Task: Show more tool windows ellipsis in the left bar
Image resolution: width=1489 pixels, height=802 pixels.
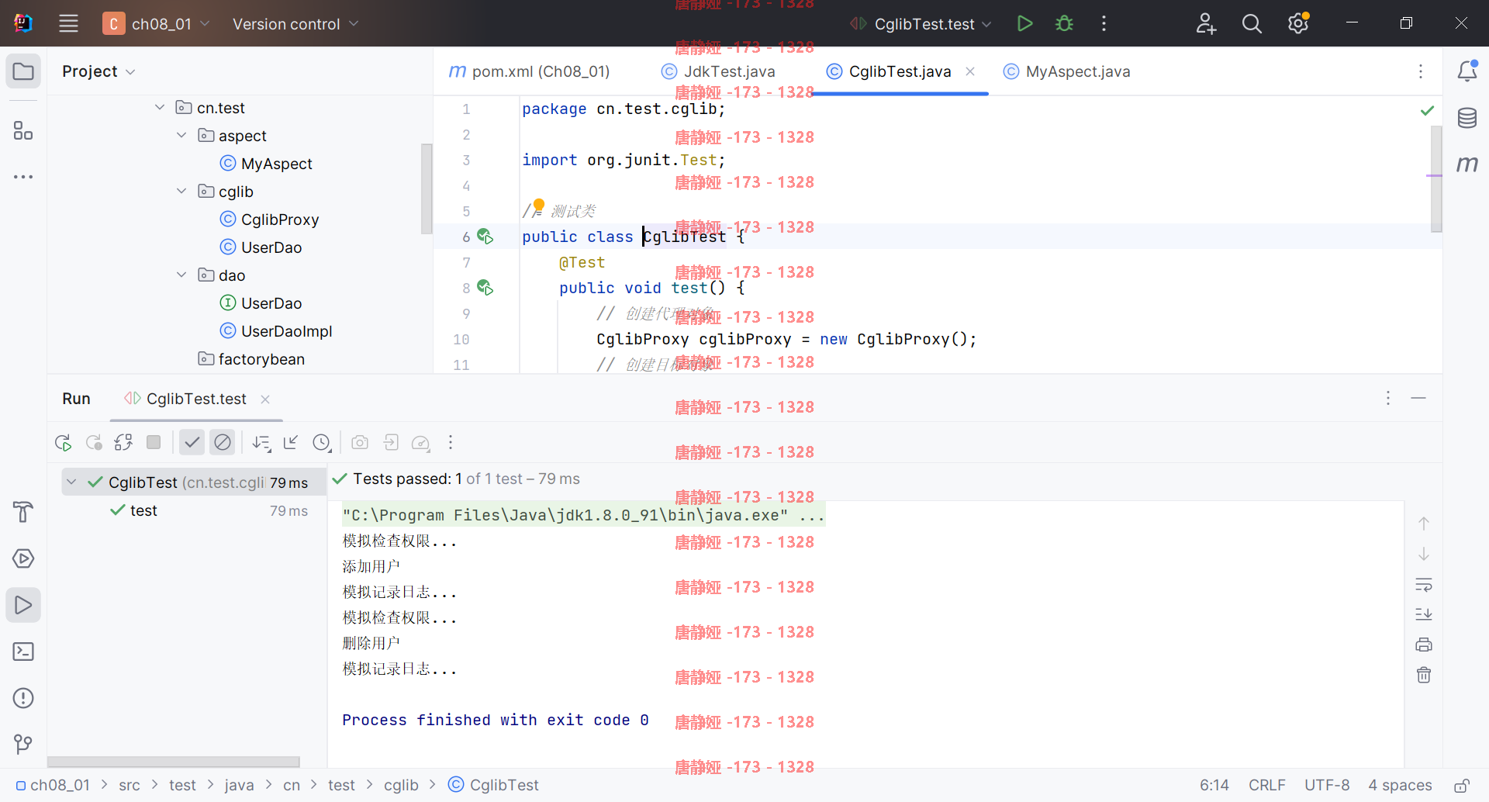Action: click(x=23, y=177)
